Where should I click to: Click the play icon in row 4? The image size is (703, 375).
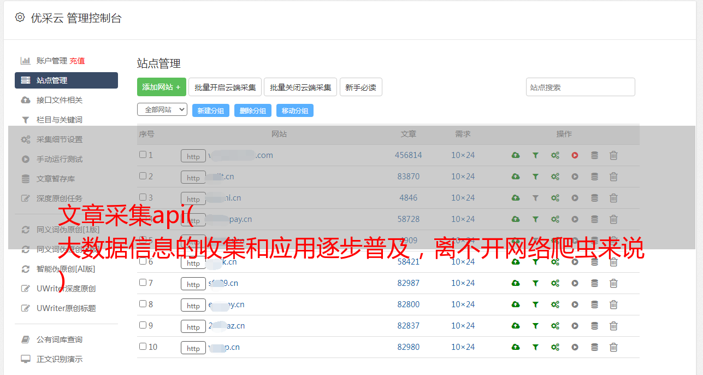(x=575, y=219)
